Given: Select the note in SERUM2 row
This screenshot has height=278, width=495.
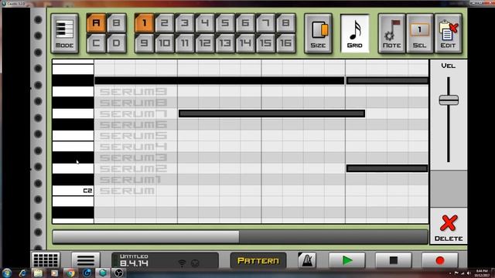Looking at the screenshot, I should 387,168.
